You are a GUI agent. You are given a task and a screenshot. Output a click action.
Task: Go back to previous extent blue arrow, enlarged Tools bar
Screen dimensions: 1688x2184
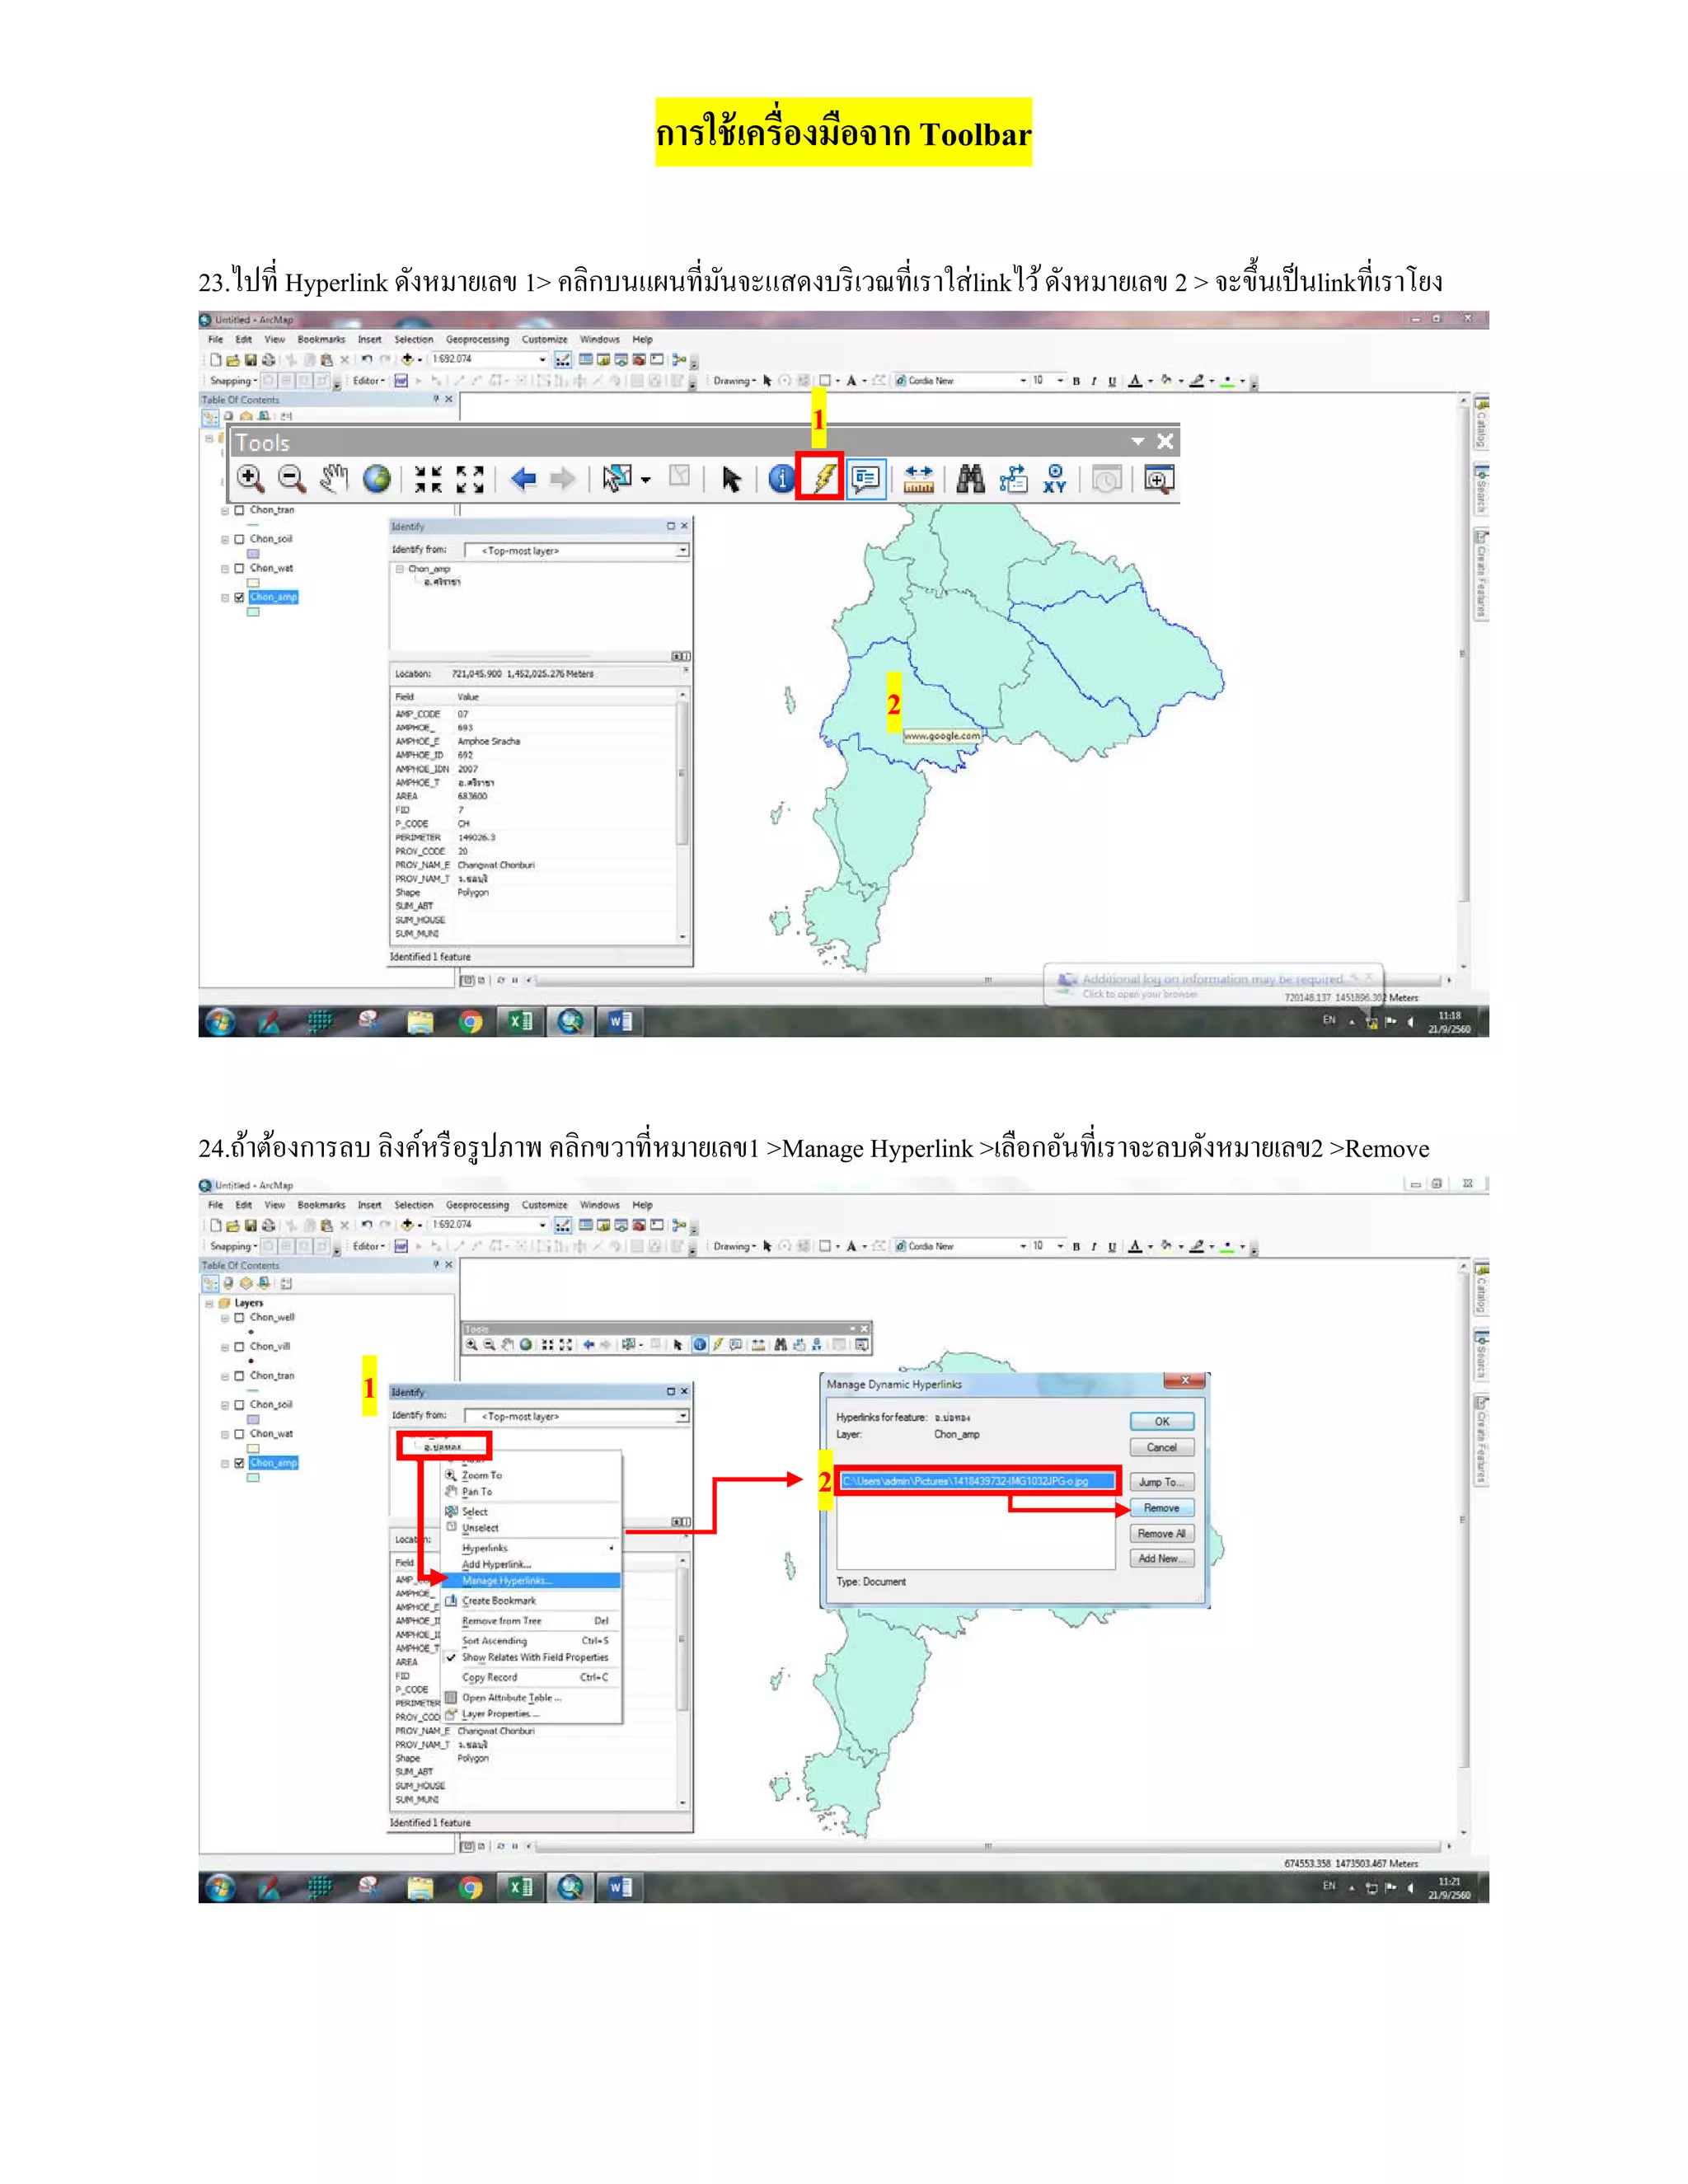523,479
